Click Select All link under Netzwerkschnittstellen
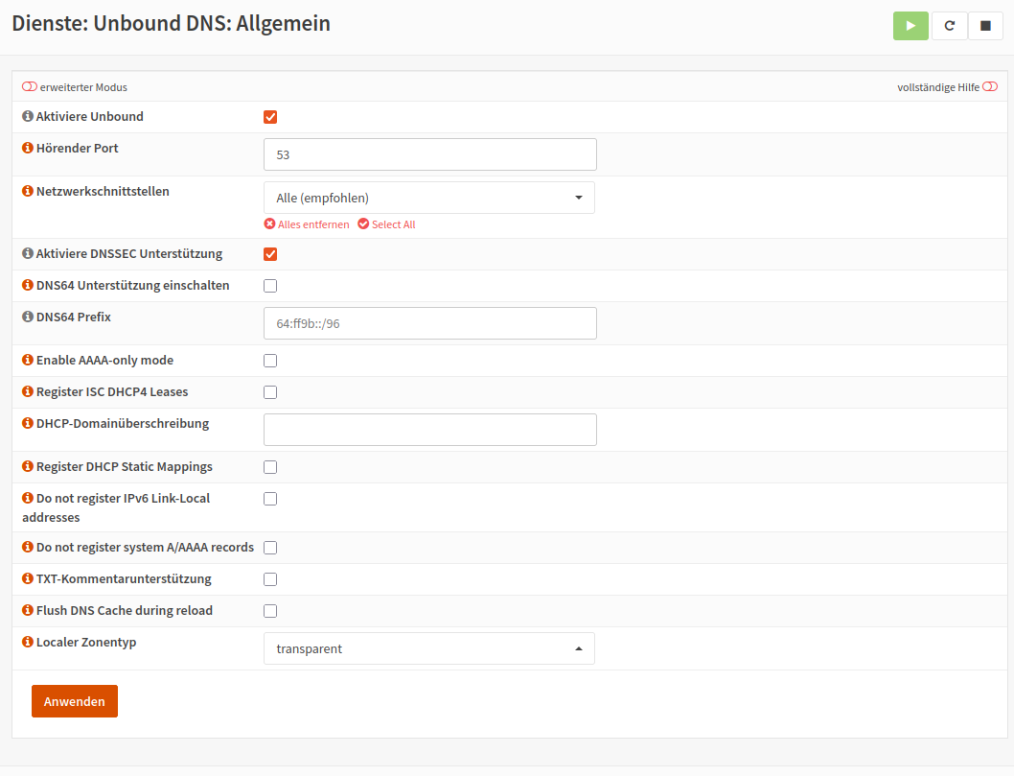The image size is (1014, 776). [386, 223]
